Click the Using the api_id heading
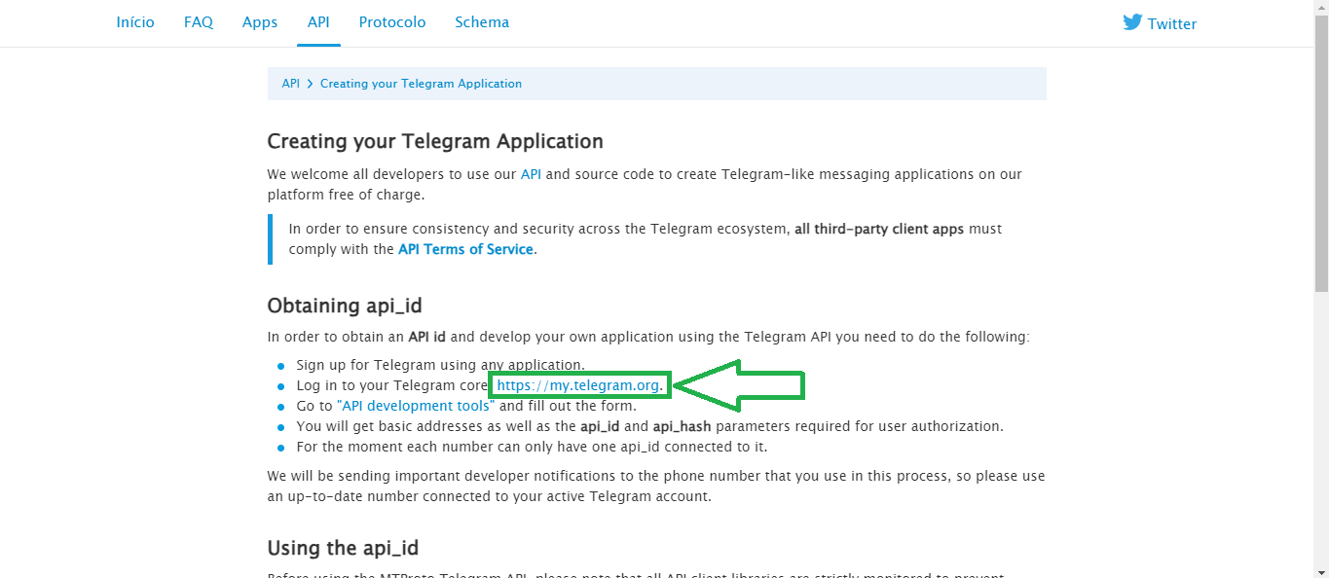This screenshot has height=578, width=1329. [343, 548]
